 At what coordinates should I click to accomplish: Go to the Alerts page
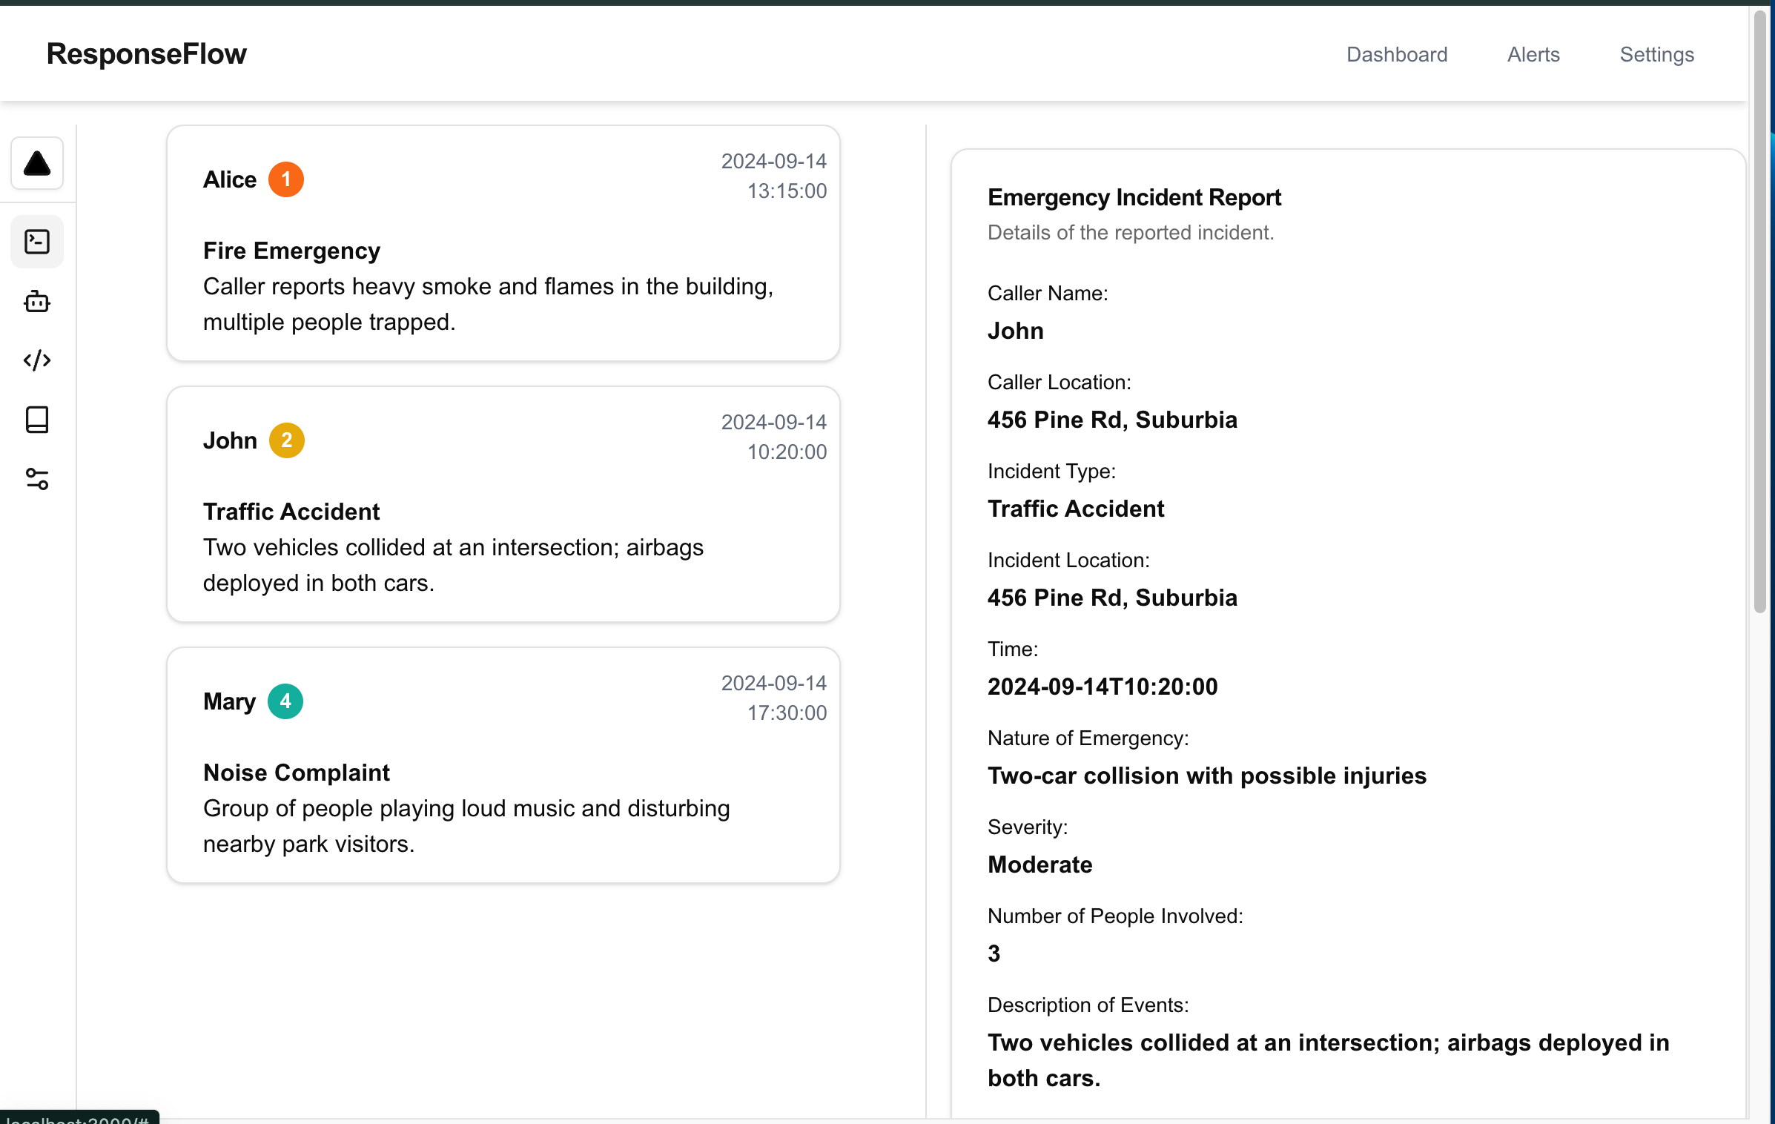click(1533, 54)
